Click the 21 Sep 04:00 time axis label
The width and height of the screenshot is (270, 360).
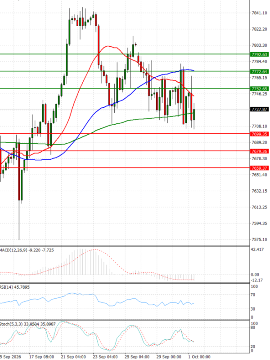pyautogui.click(x=73, y=357)
